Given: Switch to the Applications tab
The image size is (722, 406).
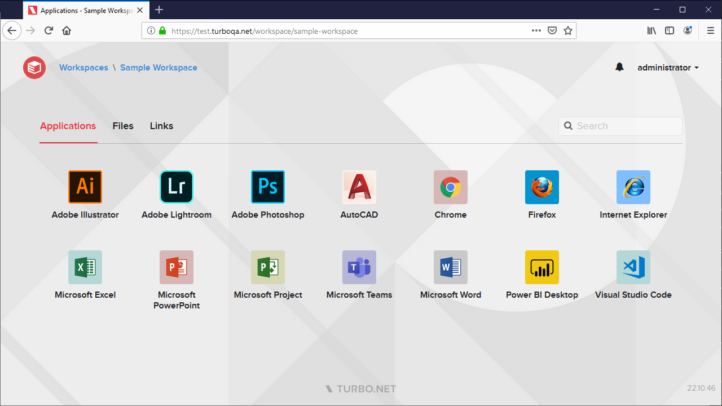Looking at the screenshot, I should (x=68, y=126).
